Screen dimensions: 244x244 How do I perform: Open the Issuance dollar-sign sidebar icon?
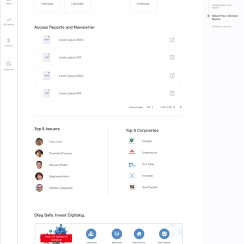(8, 40)
